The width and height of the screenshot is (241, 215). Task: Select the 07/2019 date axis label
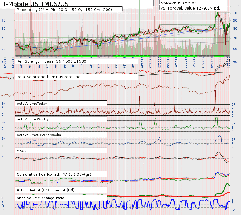[x=150, y=63]
